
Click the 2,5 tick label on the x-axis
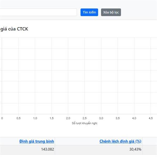[85, 118]
